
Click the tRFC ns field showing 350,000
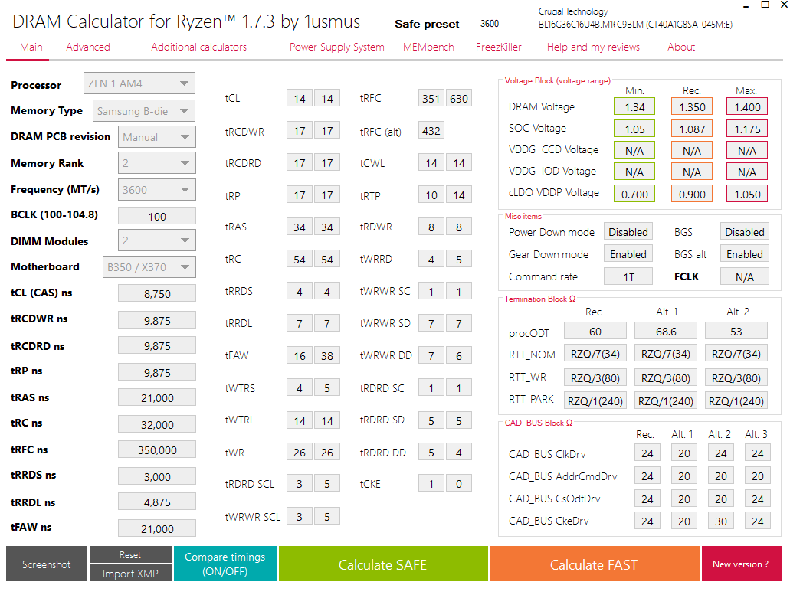click(x=157, y=450)
